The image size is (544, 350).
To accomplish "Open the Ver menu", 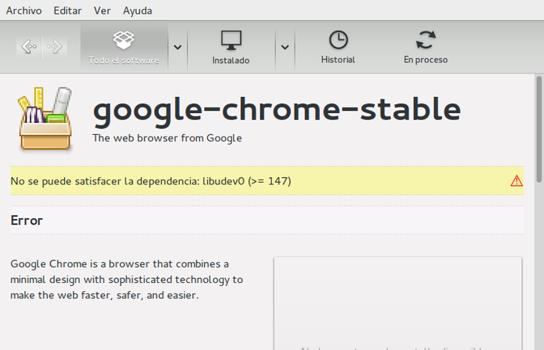I will click(102, 11).
